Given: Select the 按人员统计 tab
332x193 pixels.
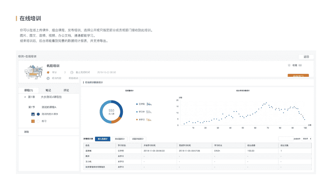Looking at the screenshot, I should click(x=103, y=139).
